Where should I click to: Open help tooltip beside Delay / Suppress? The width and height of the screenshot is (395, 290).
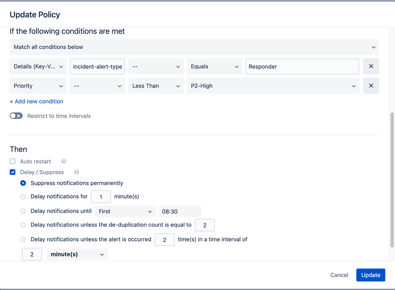(x=77, y=172)
